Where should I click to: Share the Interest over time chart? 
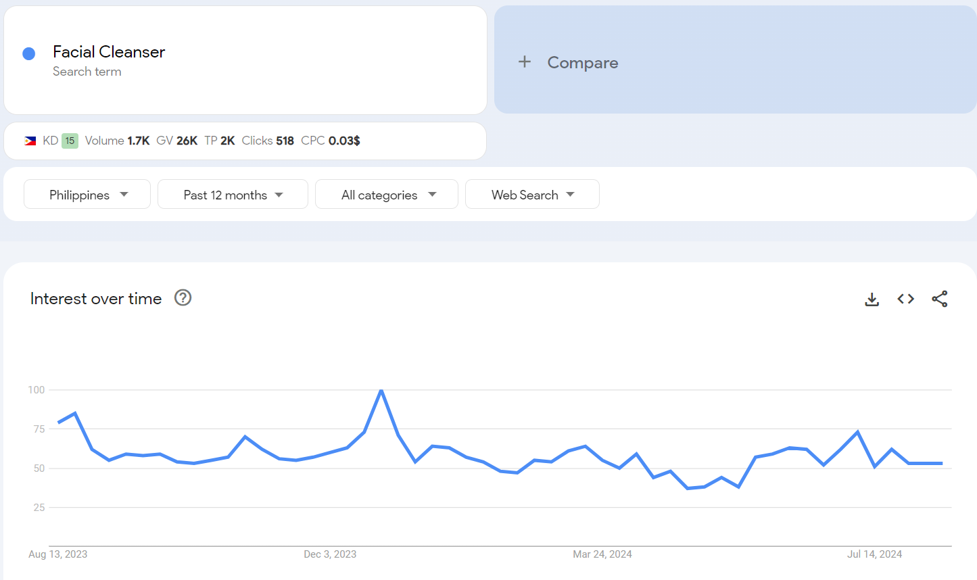point(939,299)
